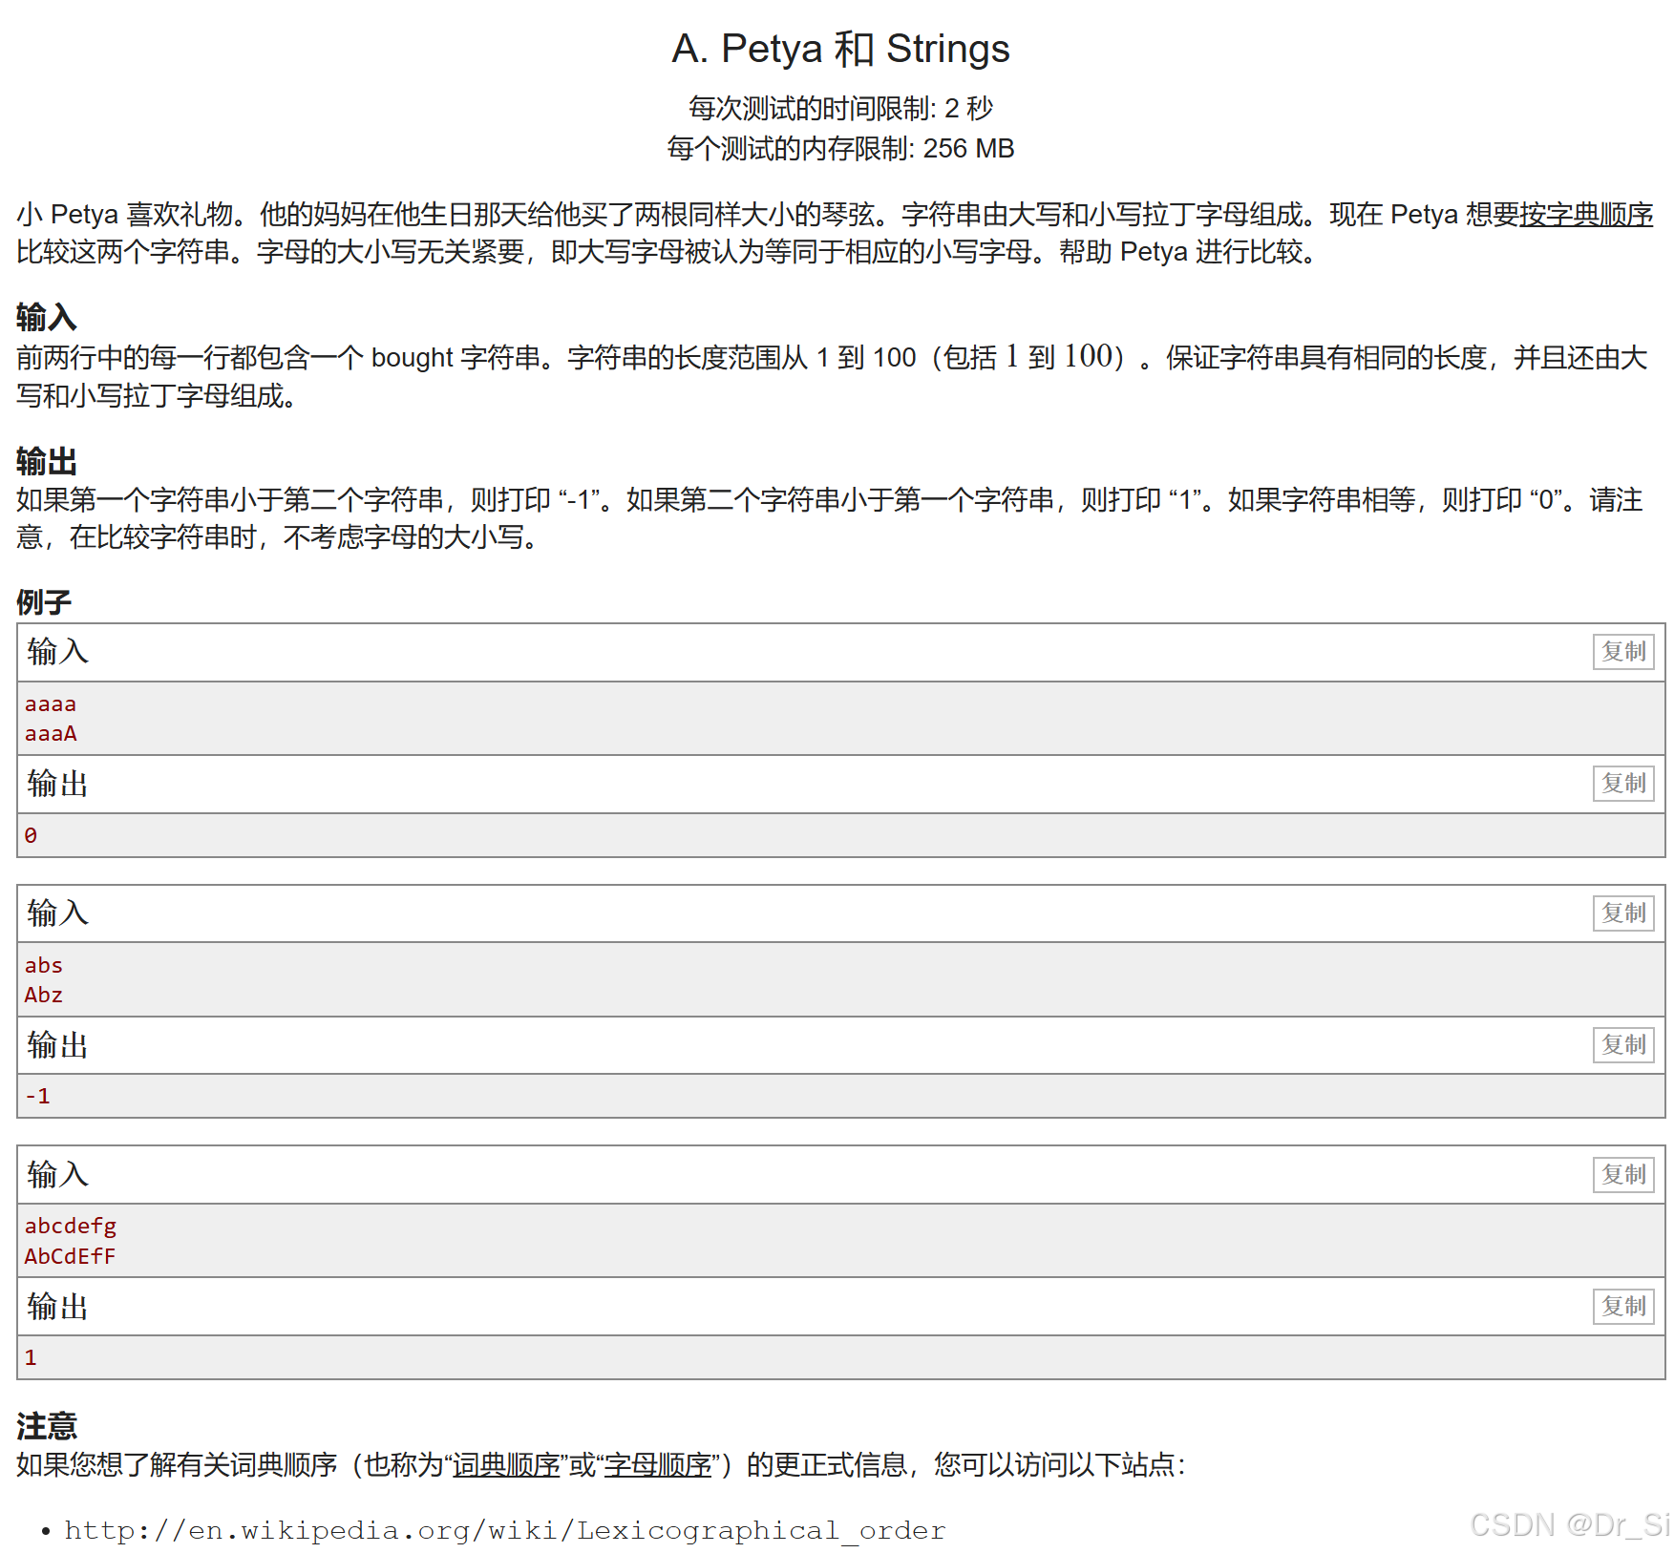1674x1553 pixels.
Task: Copy the third sample input
Action: pyautogui.click(x=1623, y=1174)
